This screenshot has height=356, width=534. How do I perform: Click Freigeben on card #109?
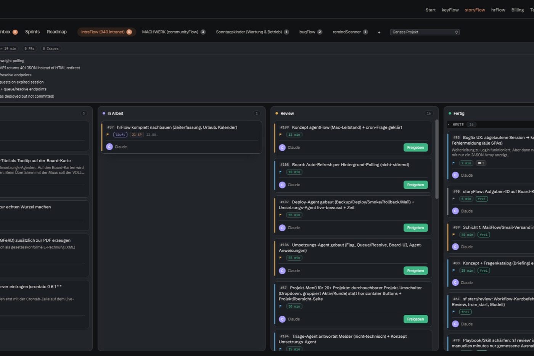[x=415, y=147]
